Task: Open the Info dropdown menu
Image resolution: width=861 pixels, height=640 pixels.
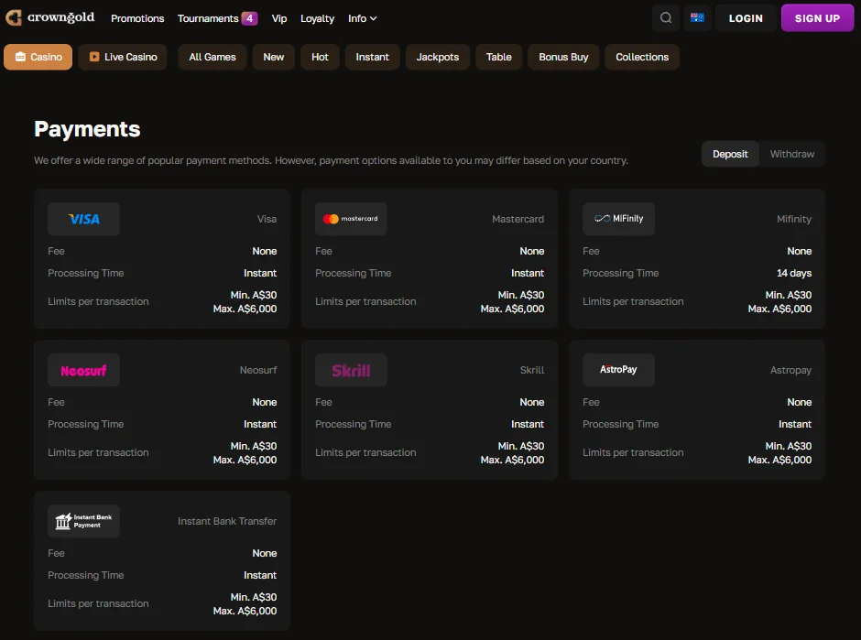Action: coord(362,17)
